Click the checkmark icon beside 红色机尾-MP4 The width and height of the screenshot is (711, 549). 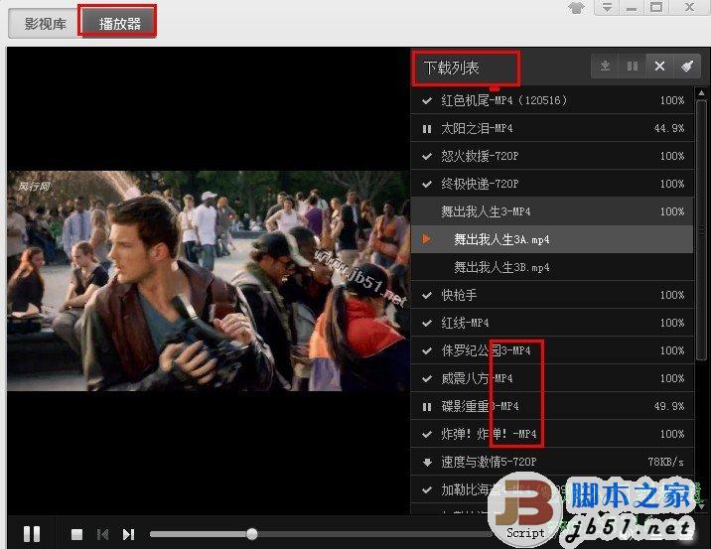click(427, 100)
